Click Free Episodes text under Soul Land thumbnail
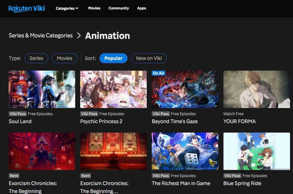 click(40, 114)
